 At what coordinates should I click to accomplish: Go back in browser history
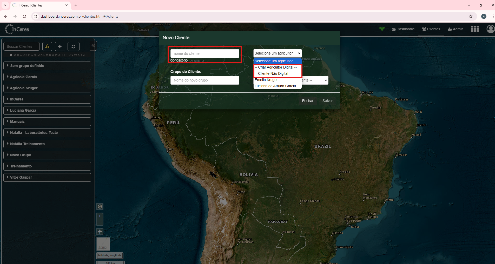[6, 16]
